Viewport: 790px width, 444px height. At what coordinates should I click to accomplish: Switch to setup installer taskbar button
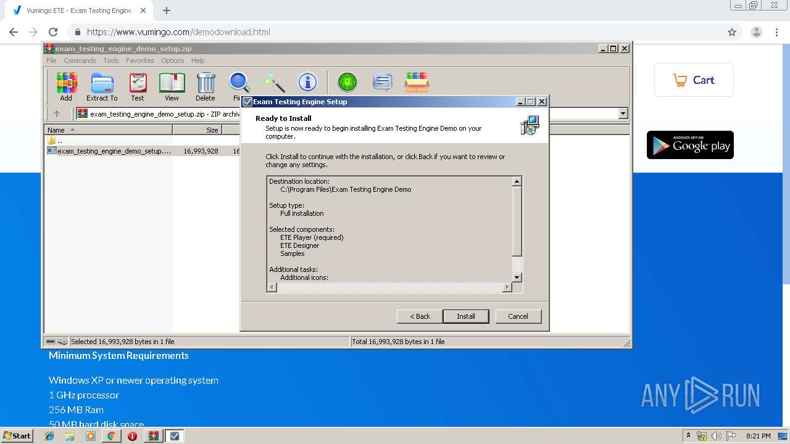(x=175, y=436)
